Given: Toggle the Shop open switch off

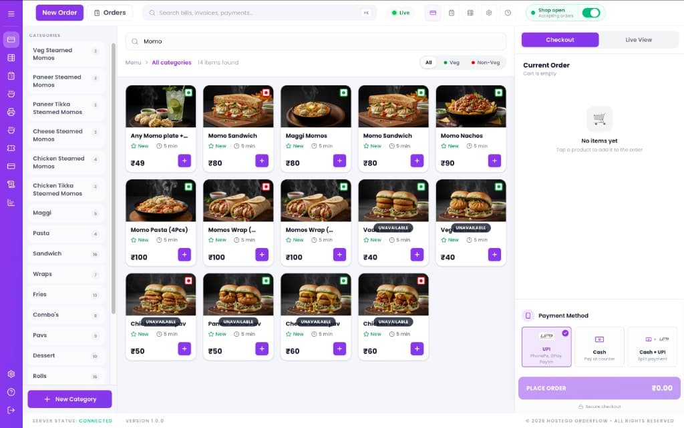Looking at the screenshot, I should click(x=591, y=13).
